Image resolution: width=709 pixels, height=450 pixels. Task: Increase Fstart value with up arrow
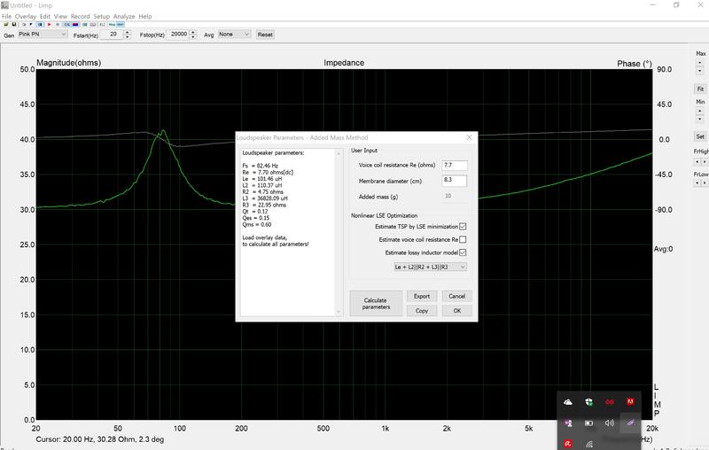(x=129, y=32)
